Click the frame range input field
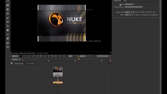The width and height of the screenshot is (167, 94). pos(103,56)
